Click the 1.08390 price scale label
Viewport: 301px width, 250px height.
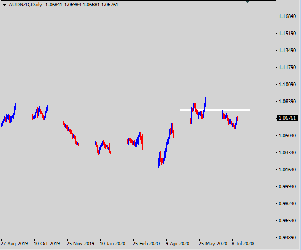[x=287, y=101]
